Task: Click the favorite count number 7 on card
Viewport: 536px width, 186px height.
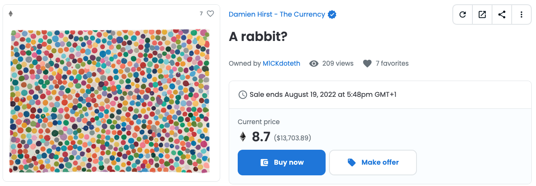Action: coord(201,14)
